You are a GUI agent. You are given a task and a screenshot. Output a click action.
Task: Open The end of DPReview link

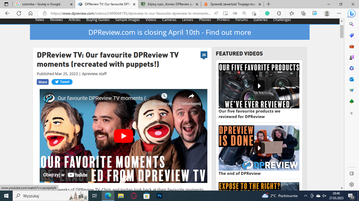(x=240, y=173)
